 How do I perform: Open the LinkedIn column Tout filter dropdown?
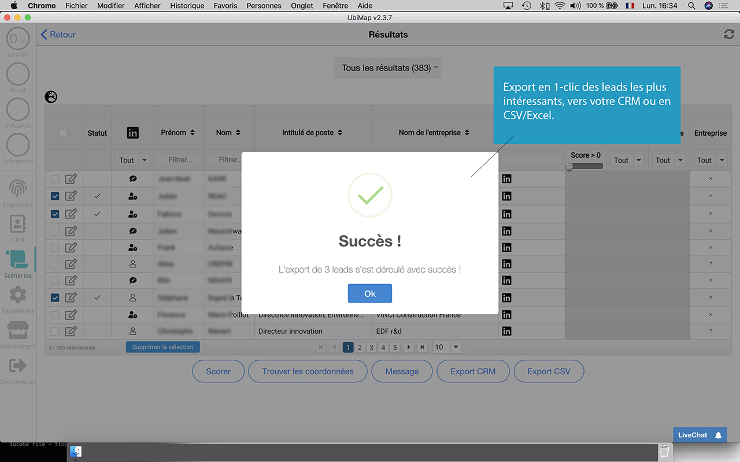pos(133,160)
